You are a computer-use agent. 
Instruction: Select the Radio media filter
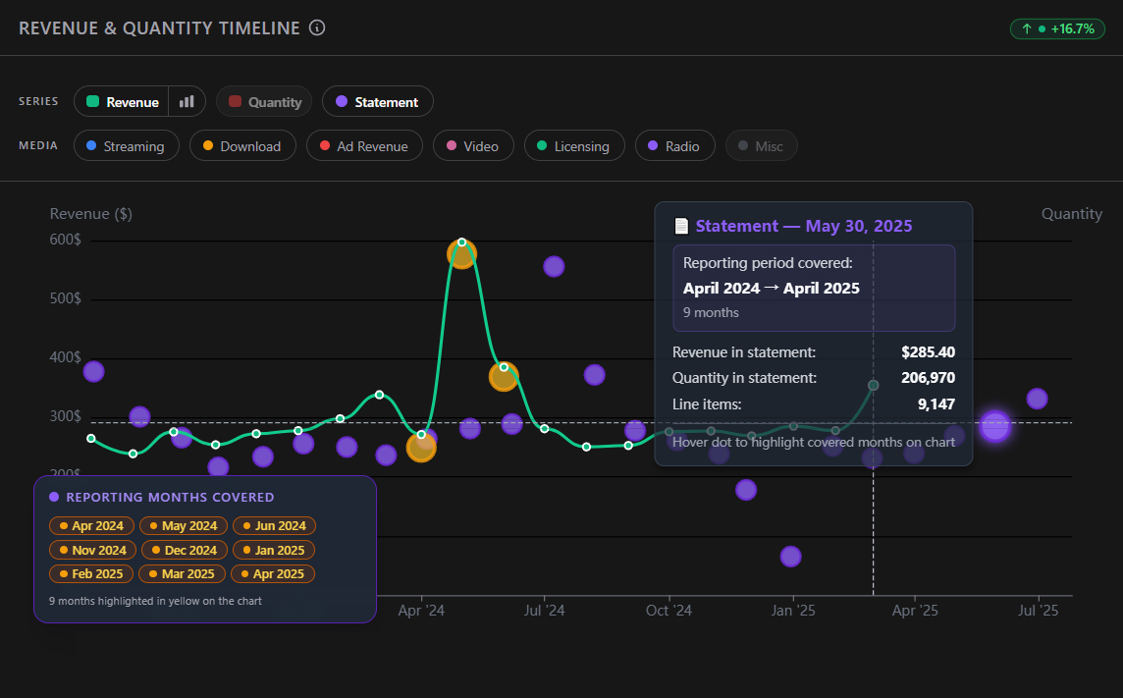pyautogui.click(x=674, y=145)
